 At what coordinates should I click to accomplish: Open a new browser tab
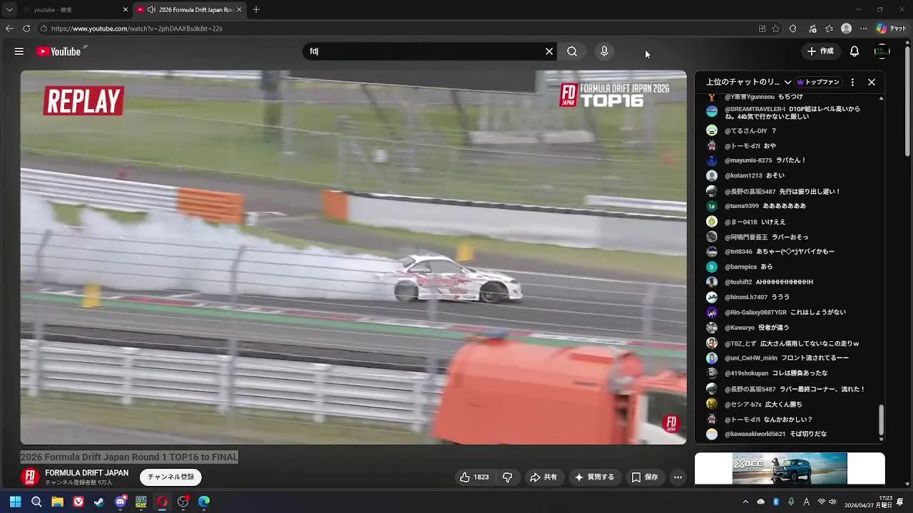tap(256, 10)
